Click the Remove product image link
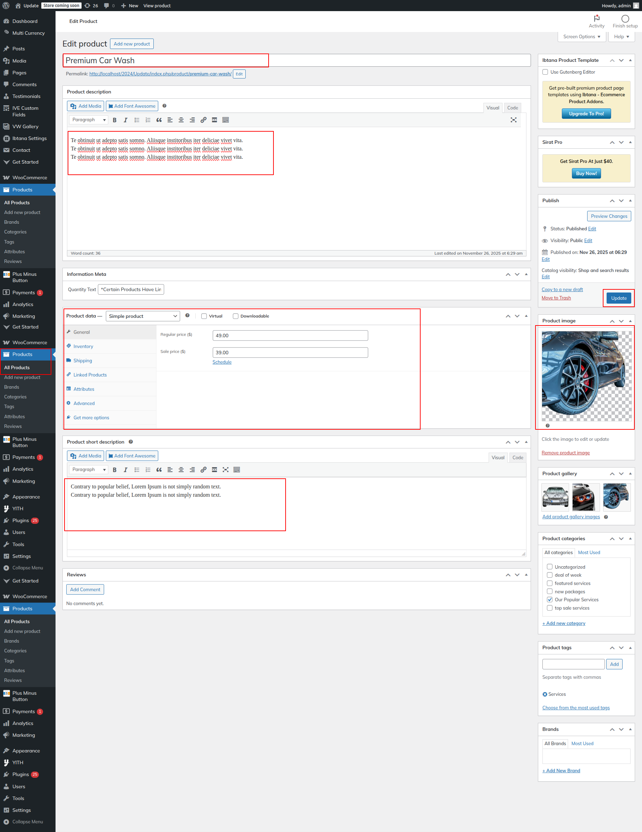642x832 pixels. coord(565,453)
